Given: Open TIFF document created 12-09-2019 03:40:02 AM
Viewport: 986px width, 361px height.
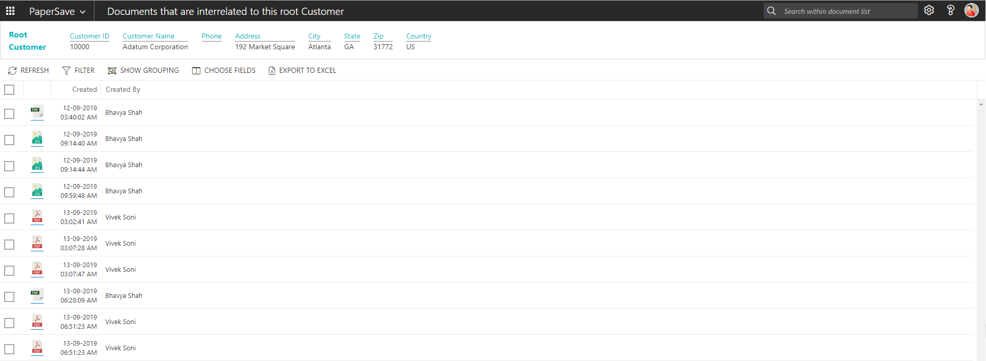Looking at the screenshot, I should pos(37,112).
